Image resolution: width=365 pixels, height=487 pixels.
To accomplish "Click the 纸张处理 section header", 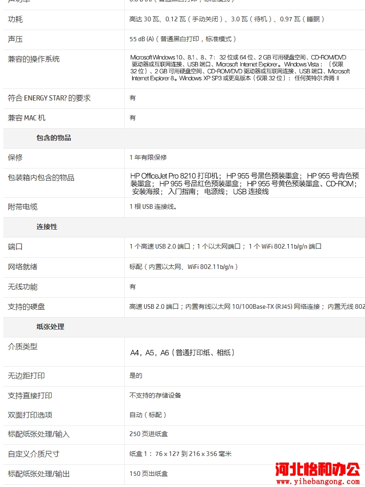I will click(50, 327).
